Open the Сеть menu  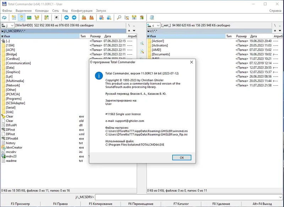pyautogui.click(x=55, y=11)
